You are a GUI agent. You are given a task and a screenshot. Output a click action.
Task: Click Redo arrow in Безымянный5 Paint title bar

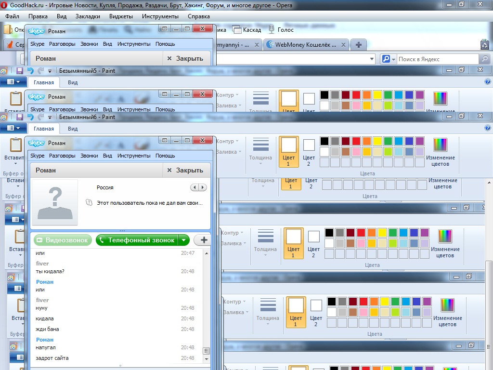40,71
